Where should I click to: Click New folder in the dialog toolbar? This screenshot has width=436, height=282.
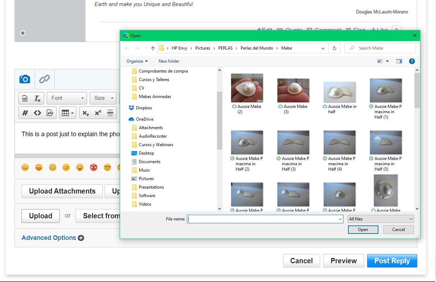[169, 61]
